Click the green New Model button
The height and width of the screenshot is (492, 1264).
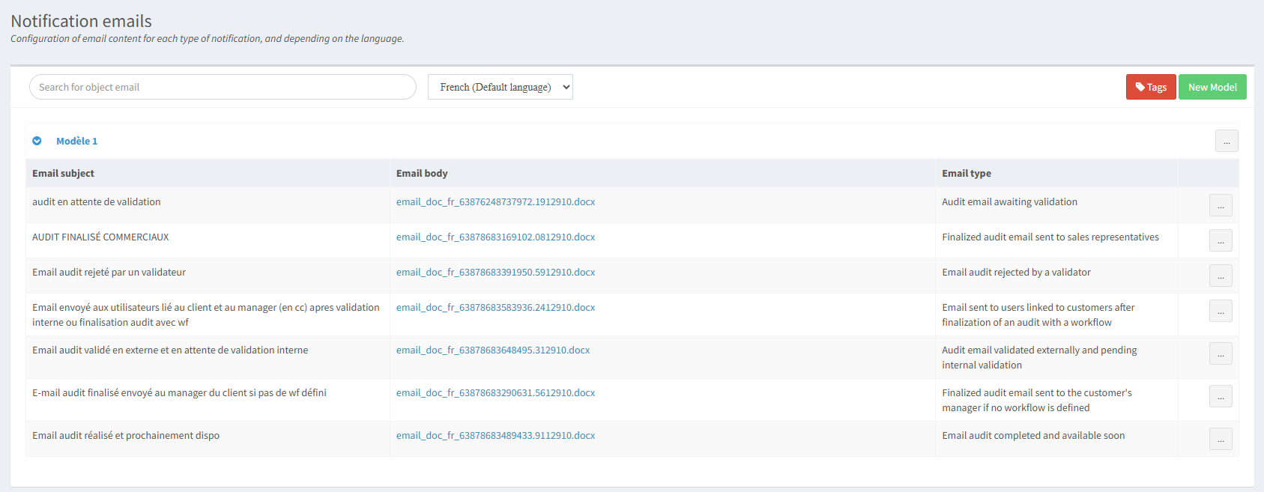[x=1212, y=87]
